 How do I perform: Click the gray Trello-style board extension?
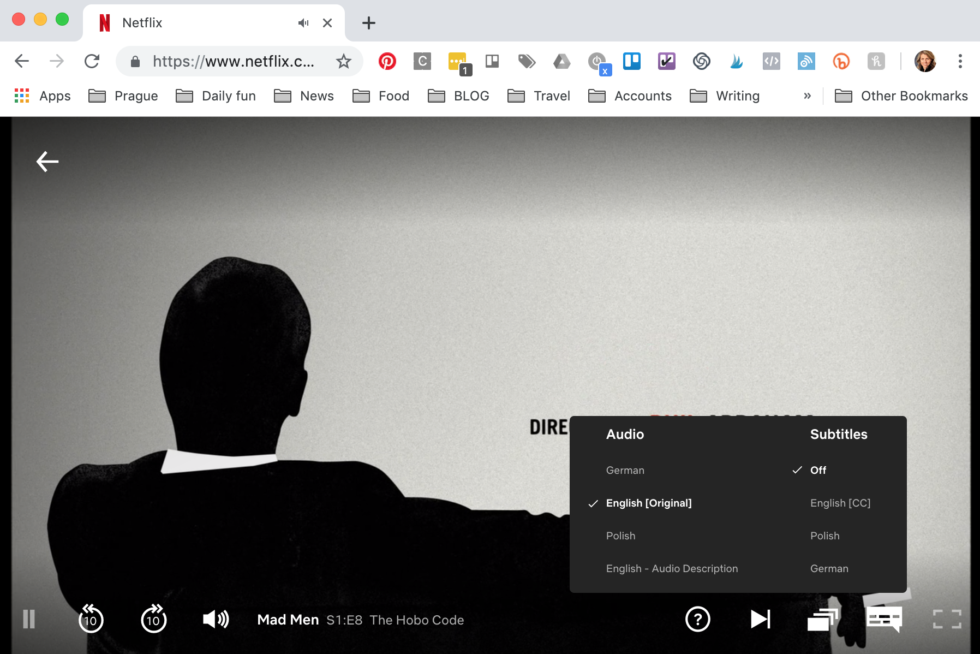coord(492,61)
